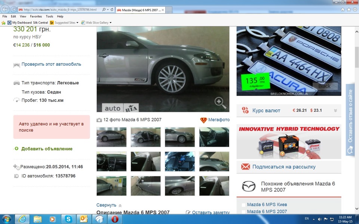Click the red envelope subscription icon
The width and height of the screenshot is (359, 224).
click(x=245, y=167)
